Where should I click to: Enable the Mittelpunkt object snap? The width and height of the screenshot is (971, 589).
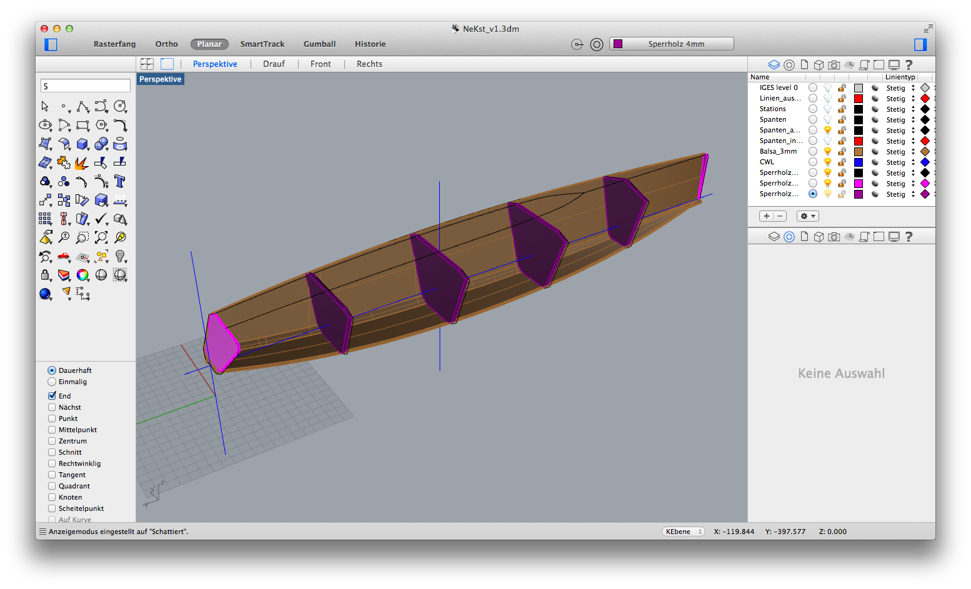[52, 430]
